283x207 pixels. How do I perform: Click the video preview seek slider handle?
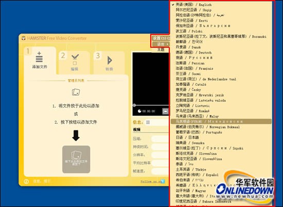(134, 105)
